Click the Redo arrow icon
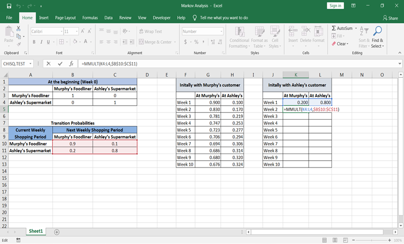 point(30,6)
